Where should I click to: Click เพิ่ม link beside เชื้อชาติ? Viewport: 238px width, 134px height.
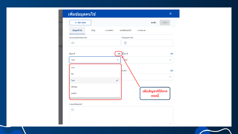[172, 54]
